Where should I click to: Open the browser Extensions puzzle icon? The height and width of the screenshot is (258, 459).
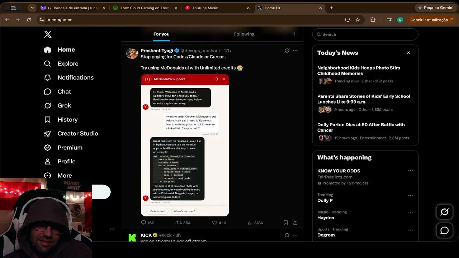pyautogui.click(x=373, y=20)
